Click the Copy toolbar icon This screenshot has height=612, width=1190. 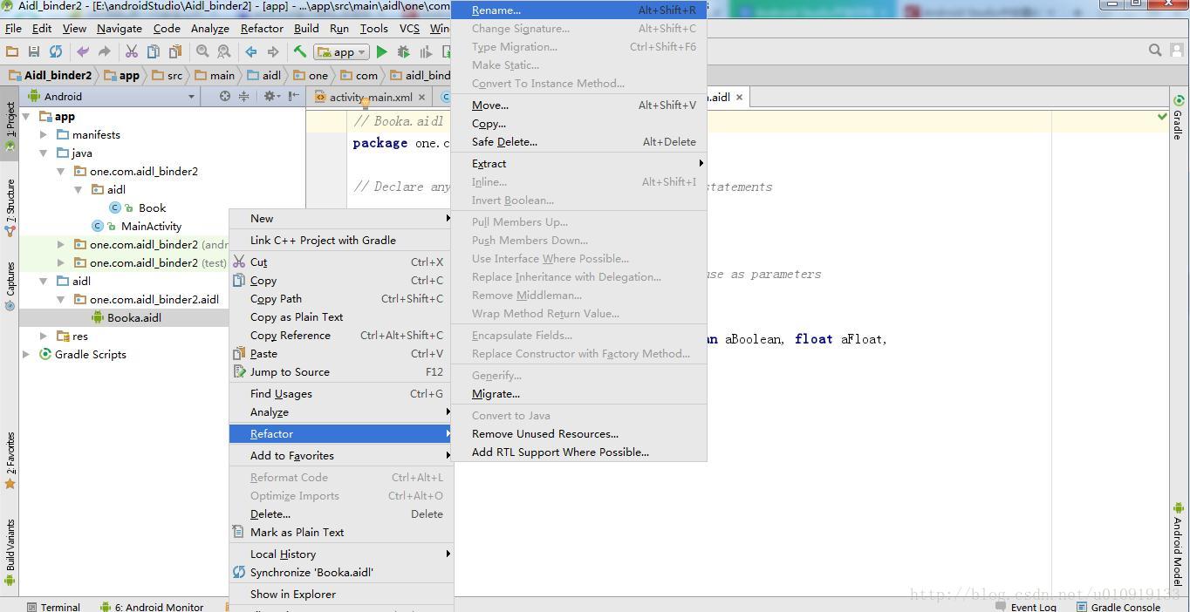(154, 52)
